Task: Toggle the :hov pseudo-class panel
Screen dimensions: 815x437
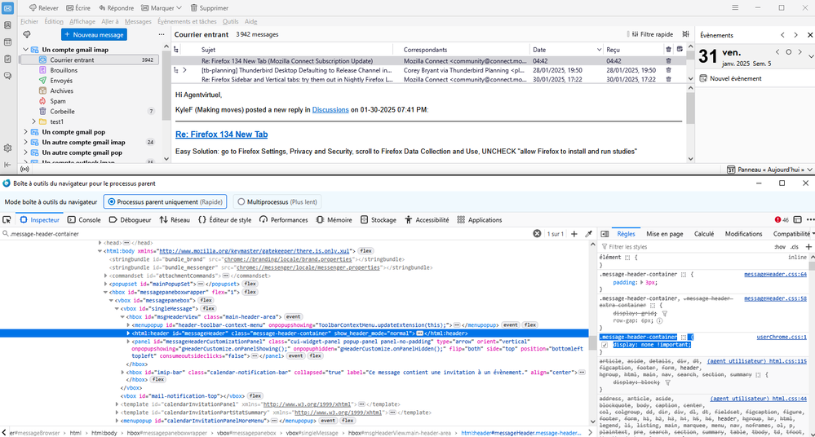Action: tap(780, 247)
